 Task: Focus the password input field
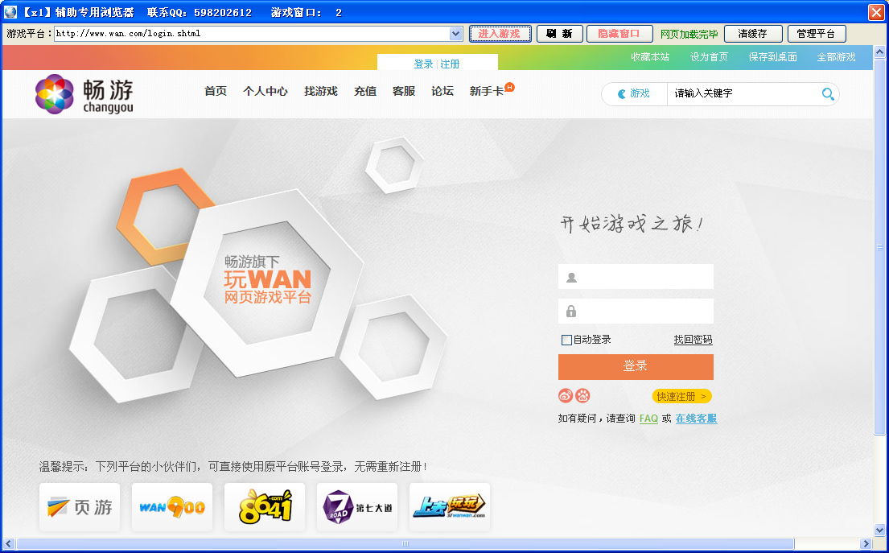click(636, 312)
